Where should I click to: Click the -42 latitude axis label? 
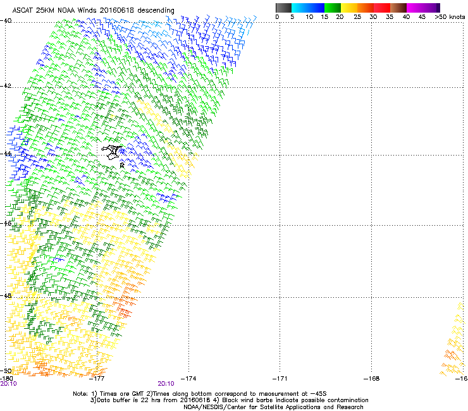pyautogui.click(x=6, y=85)
